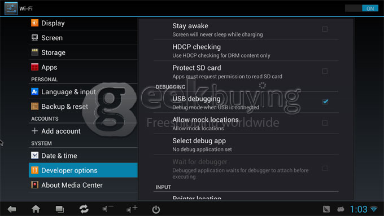Viewport: 384px width, 216px height.
Task: Tick the Allow mock locations checkbox
Action: (x=325, y=123)
